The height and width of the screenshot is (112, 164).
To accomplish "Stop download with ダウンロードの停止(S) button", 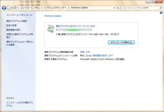I will 121,42.
